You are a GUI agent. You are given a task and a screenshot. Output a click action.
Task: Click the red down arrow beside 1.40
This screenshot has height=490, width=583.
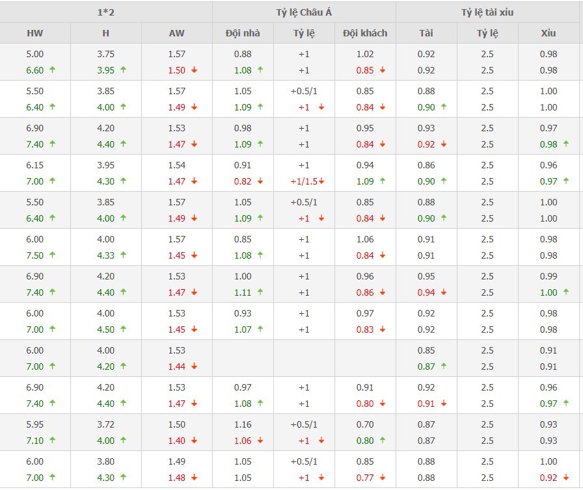pyautogui.click(x=194, y=441)
